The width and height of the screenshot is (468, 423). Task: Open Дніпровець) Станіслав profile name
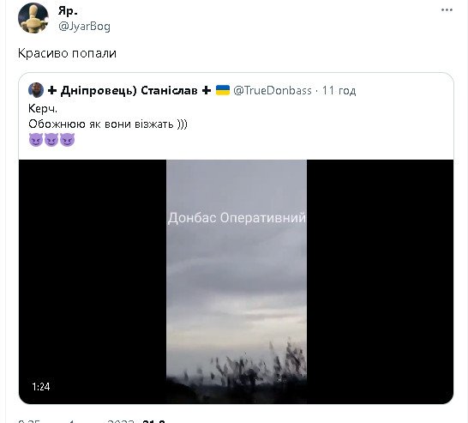coord(129,90)
